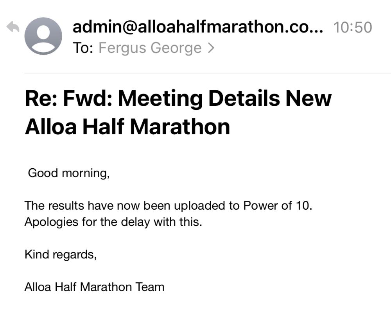Tap the admin@alloahalfmarathon sender address
The image size is (391, 328).
(x=197, y=27)
